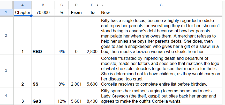Select the column C header

[62, 5]
